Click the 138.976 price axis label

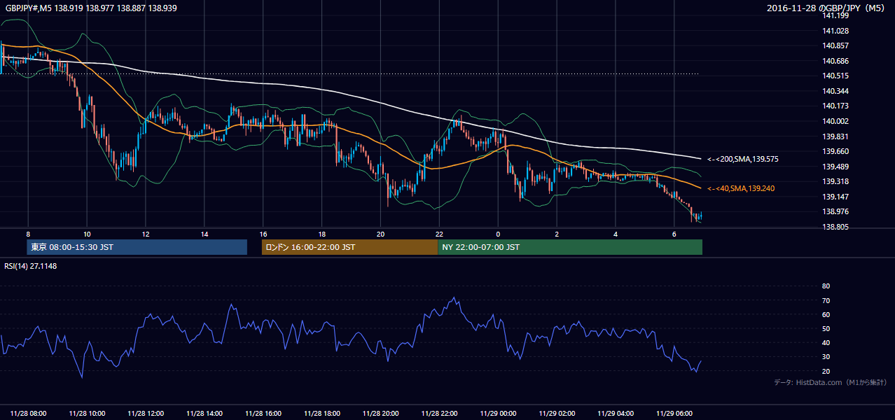tap(835, 211)
